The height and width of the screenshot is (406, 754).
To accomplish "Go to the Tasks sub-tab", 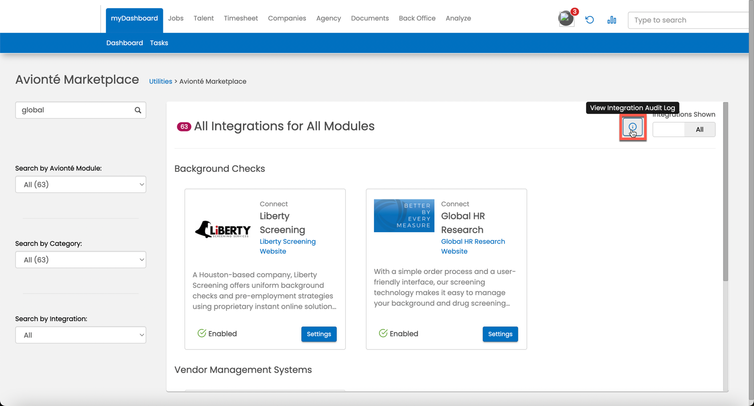I will click(159, 43).
